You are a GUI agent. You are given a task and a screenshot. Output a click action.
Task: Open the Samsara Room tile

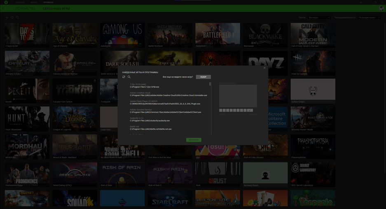265,174
